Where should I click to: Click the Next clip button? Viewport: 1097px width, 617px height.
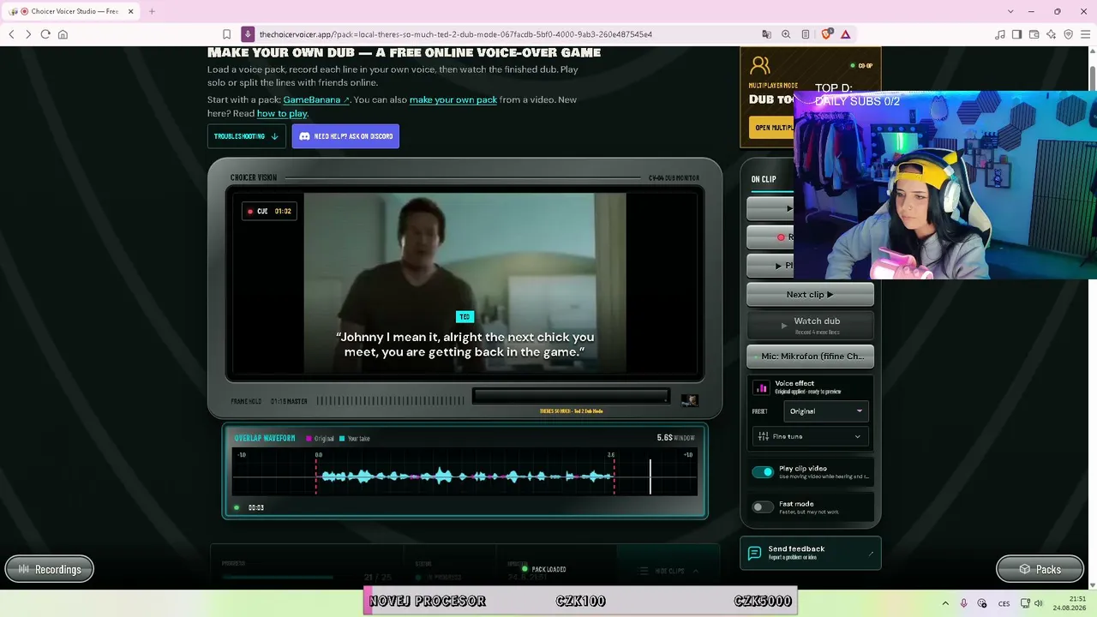[x=811, y=294]
